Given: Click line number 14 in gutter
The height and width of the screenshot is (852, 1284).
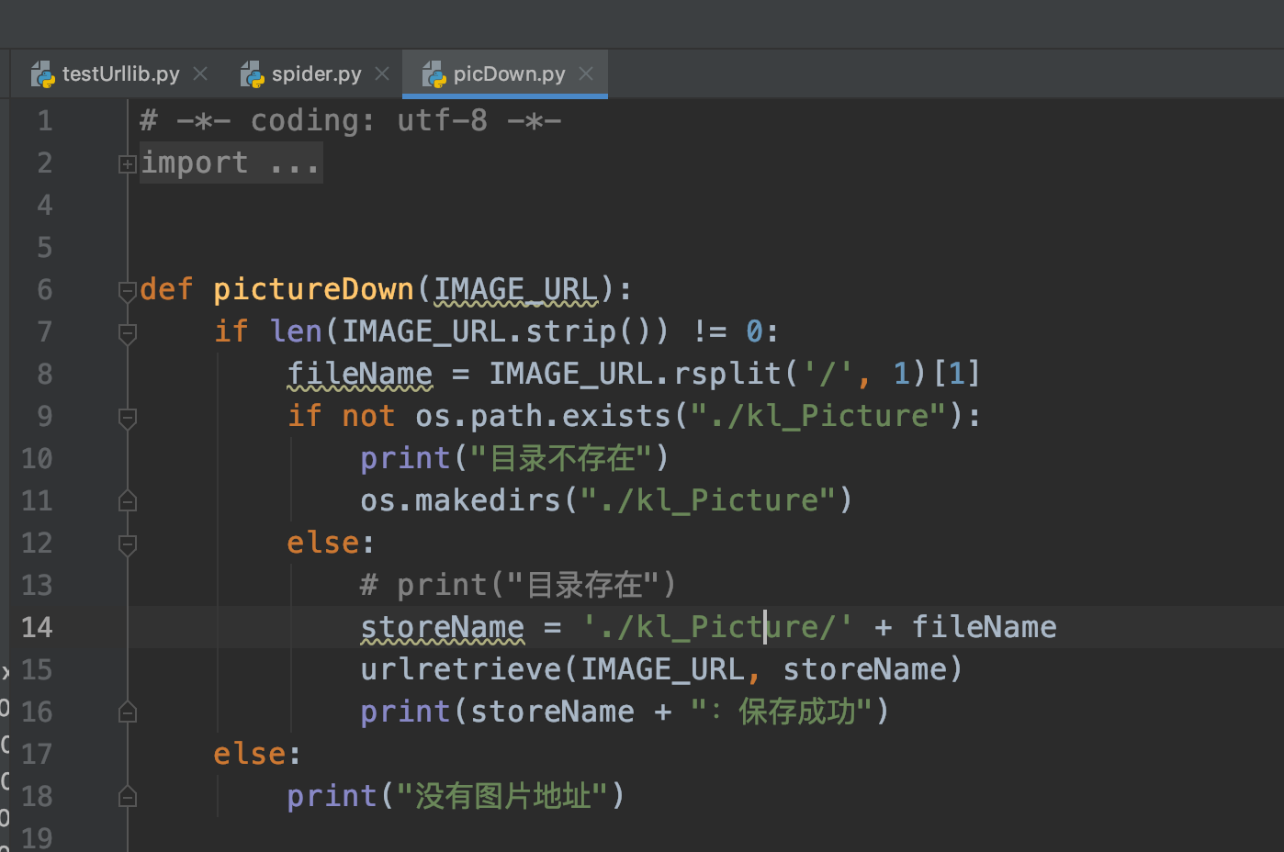Looking at the screenshot, I should [37, 628].
